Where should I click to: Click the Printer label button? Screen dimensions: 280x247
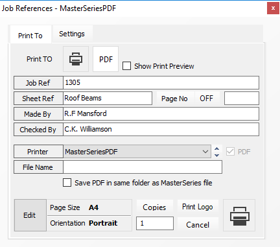[x=38, y=152]
